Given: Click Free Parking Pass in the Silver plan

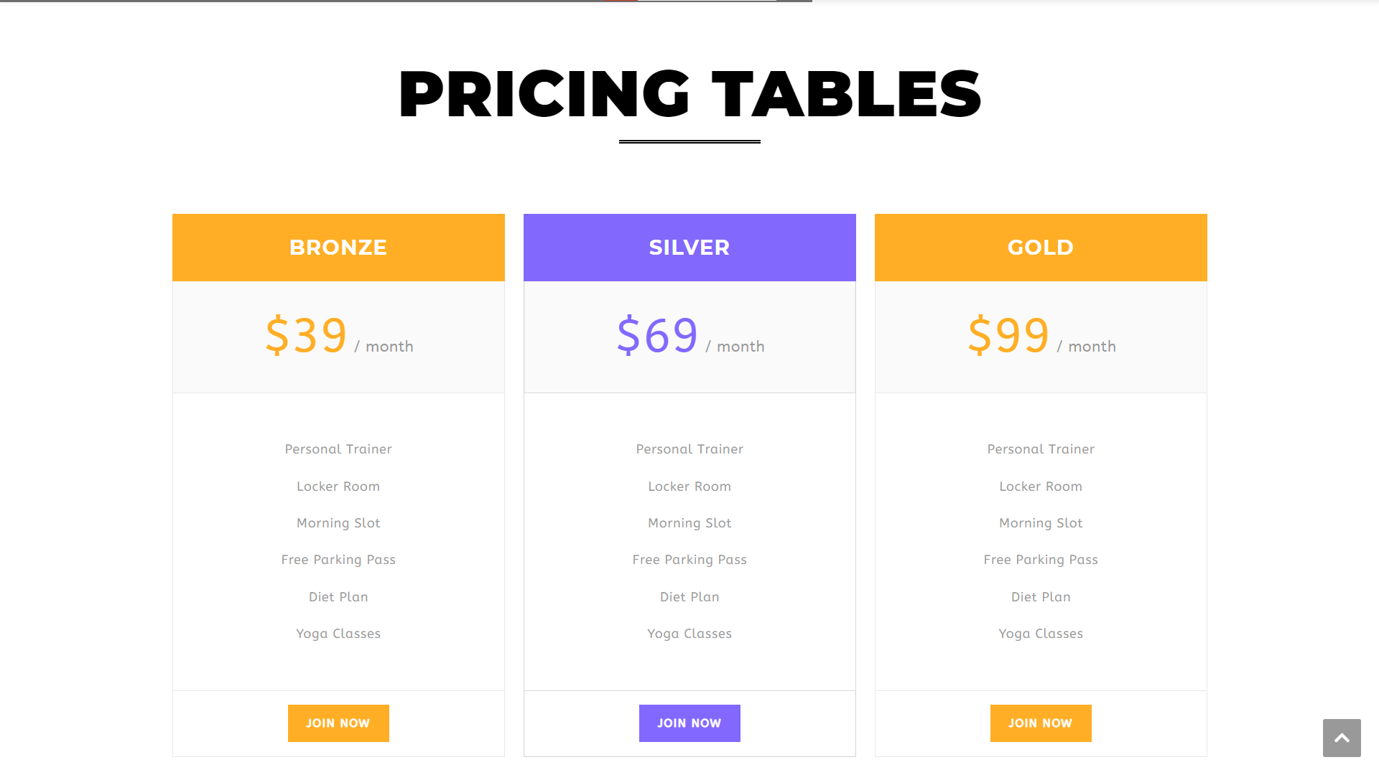Looking at the screenshot, I should pyautogui.click(x=689, y=560).
